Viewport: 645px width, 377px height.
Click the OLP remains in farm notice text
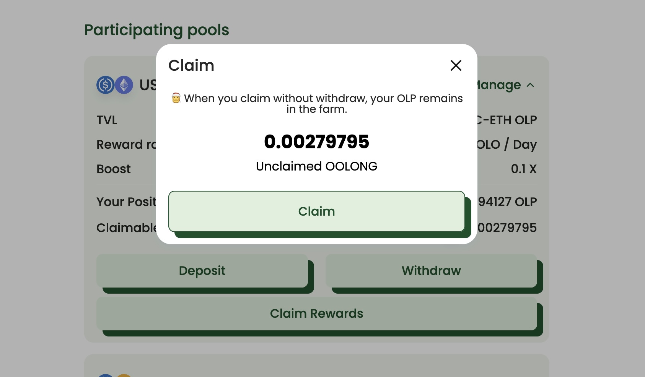[x=323, y=104]
